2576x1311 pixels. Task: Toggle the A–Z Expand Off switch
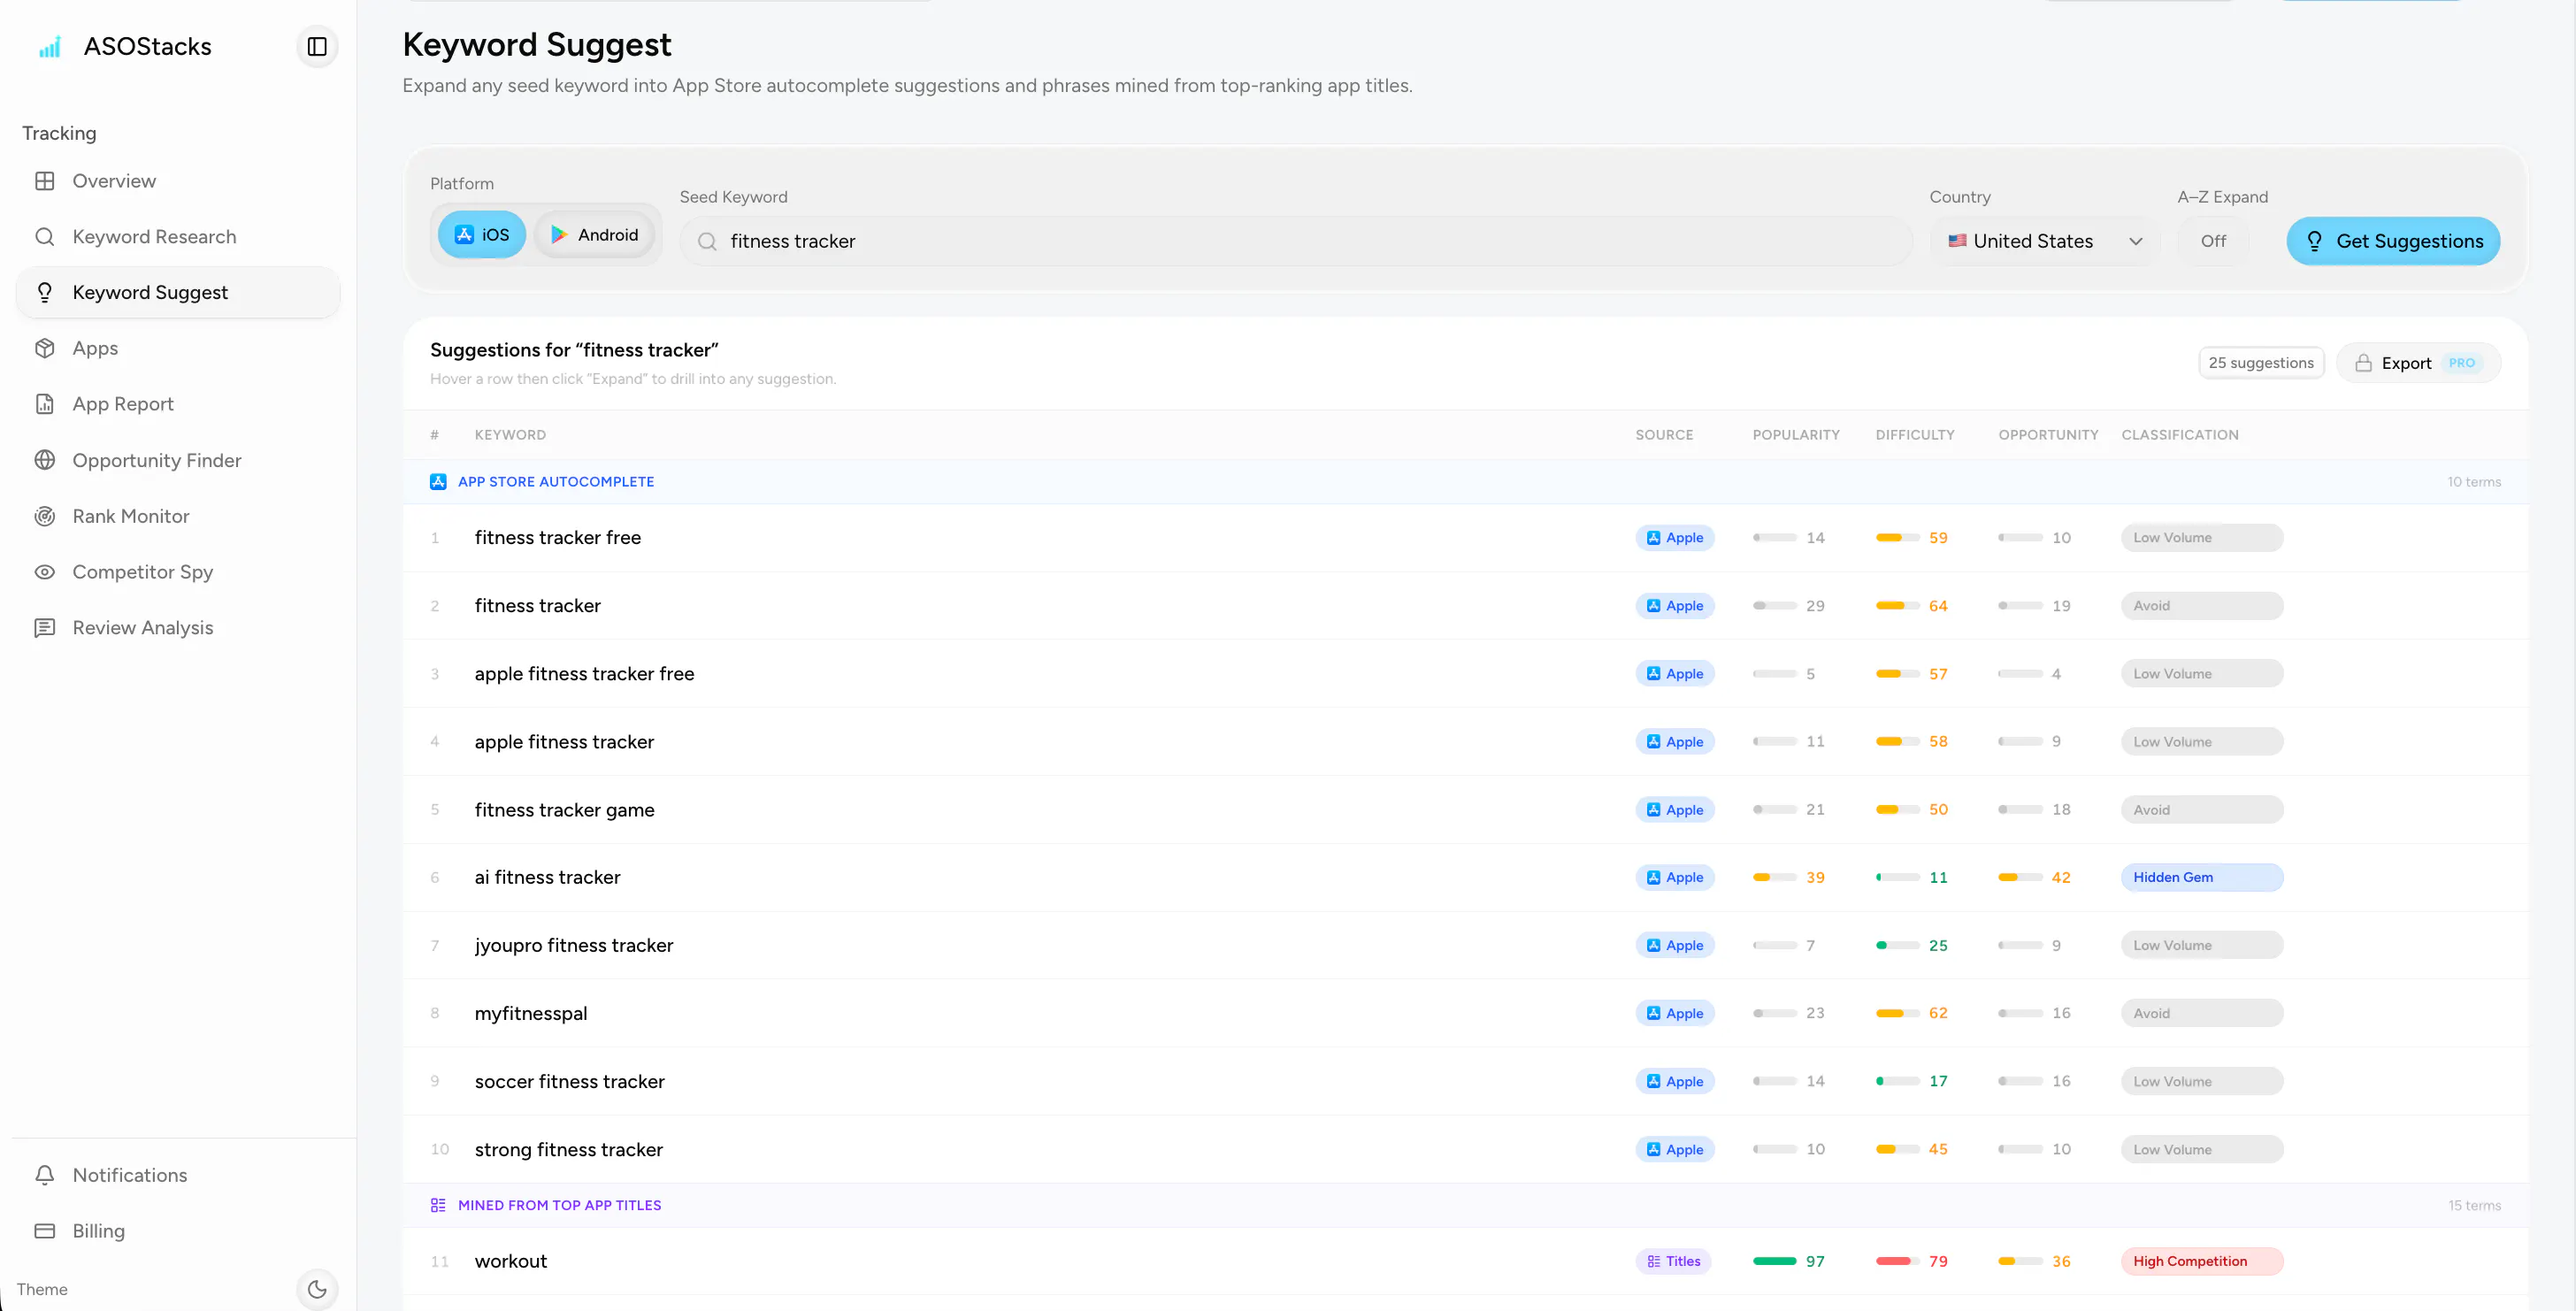point(2213,241)
